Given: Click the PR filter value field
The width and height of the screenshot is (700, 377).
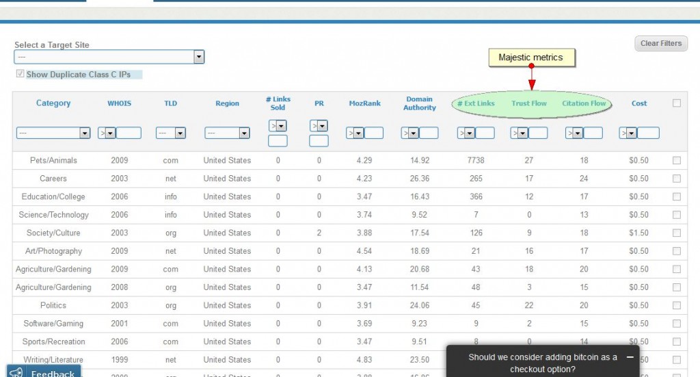Looking at the screenshot, I should click(x=319, y=141).
